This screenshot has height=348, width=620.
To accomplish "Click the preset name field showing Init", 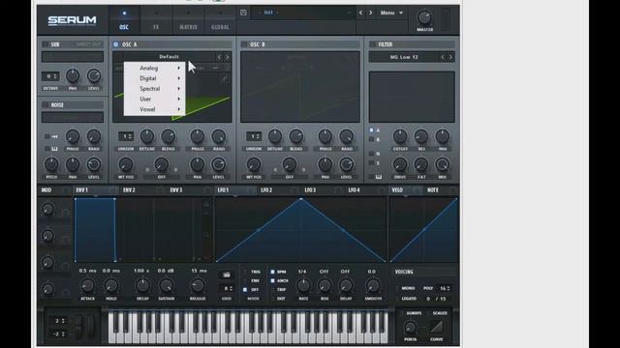I will click(x=302, y=13).
